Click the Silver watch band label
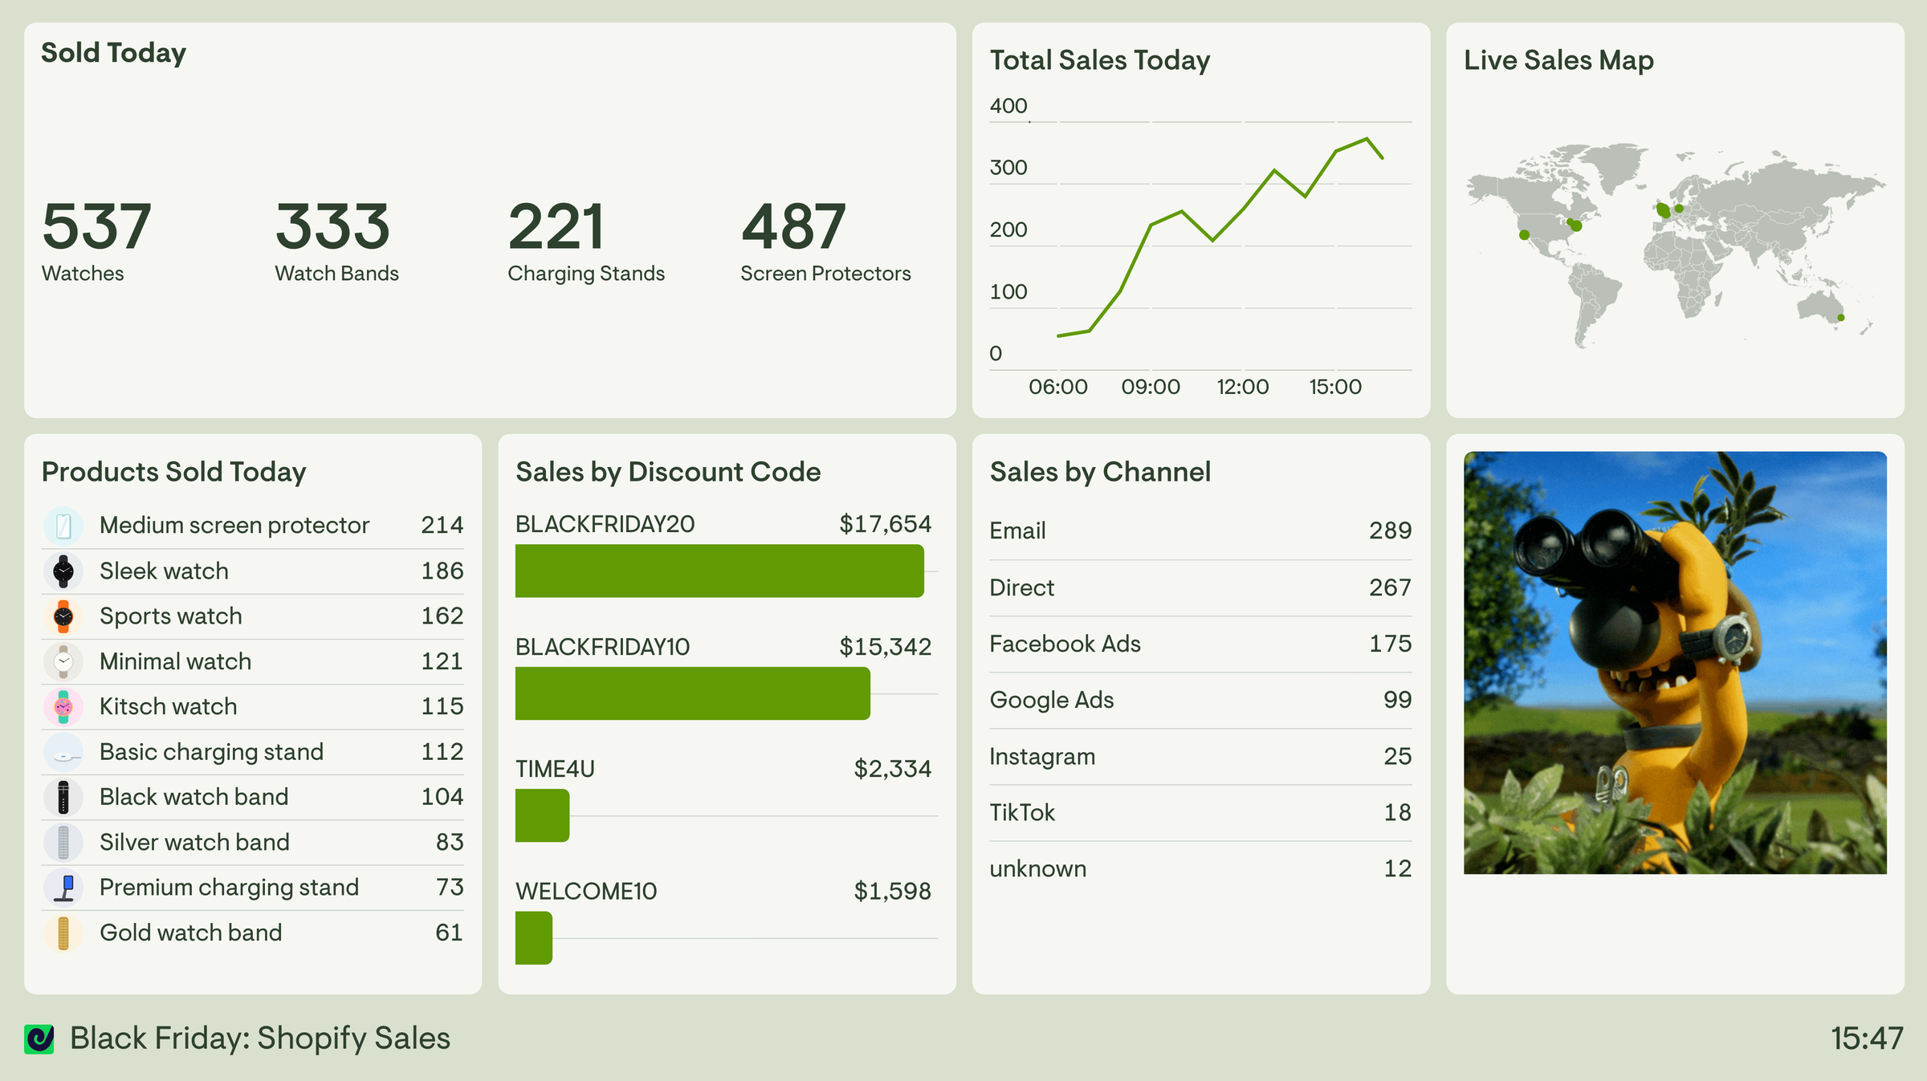This screenshot has width=1927, height=1081. pyautogui.click(x=194, y=843)
